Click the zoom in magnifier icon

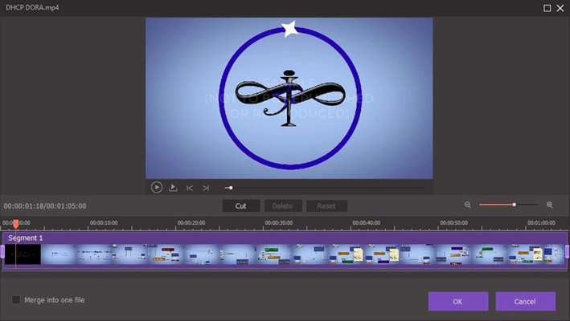[550, 205]
